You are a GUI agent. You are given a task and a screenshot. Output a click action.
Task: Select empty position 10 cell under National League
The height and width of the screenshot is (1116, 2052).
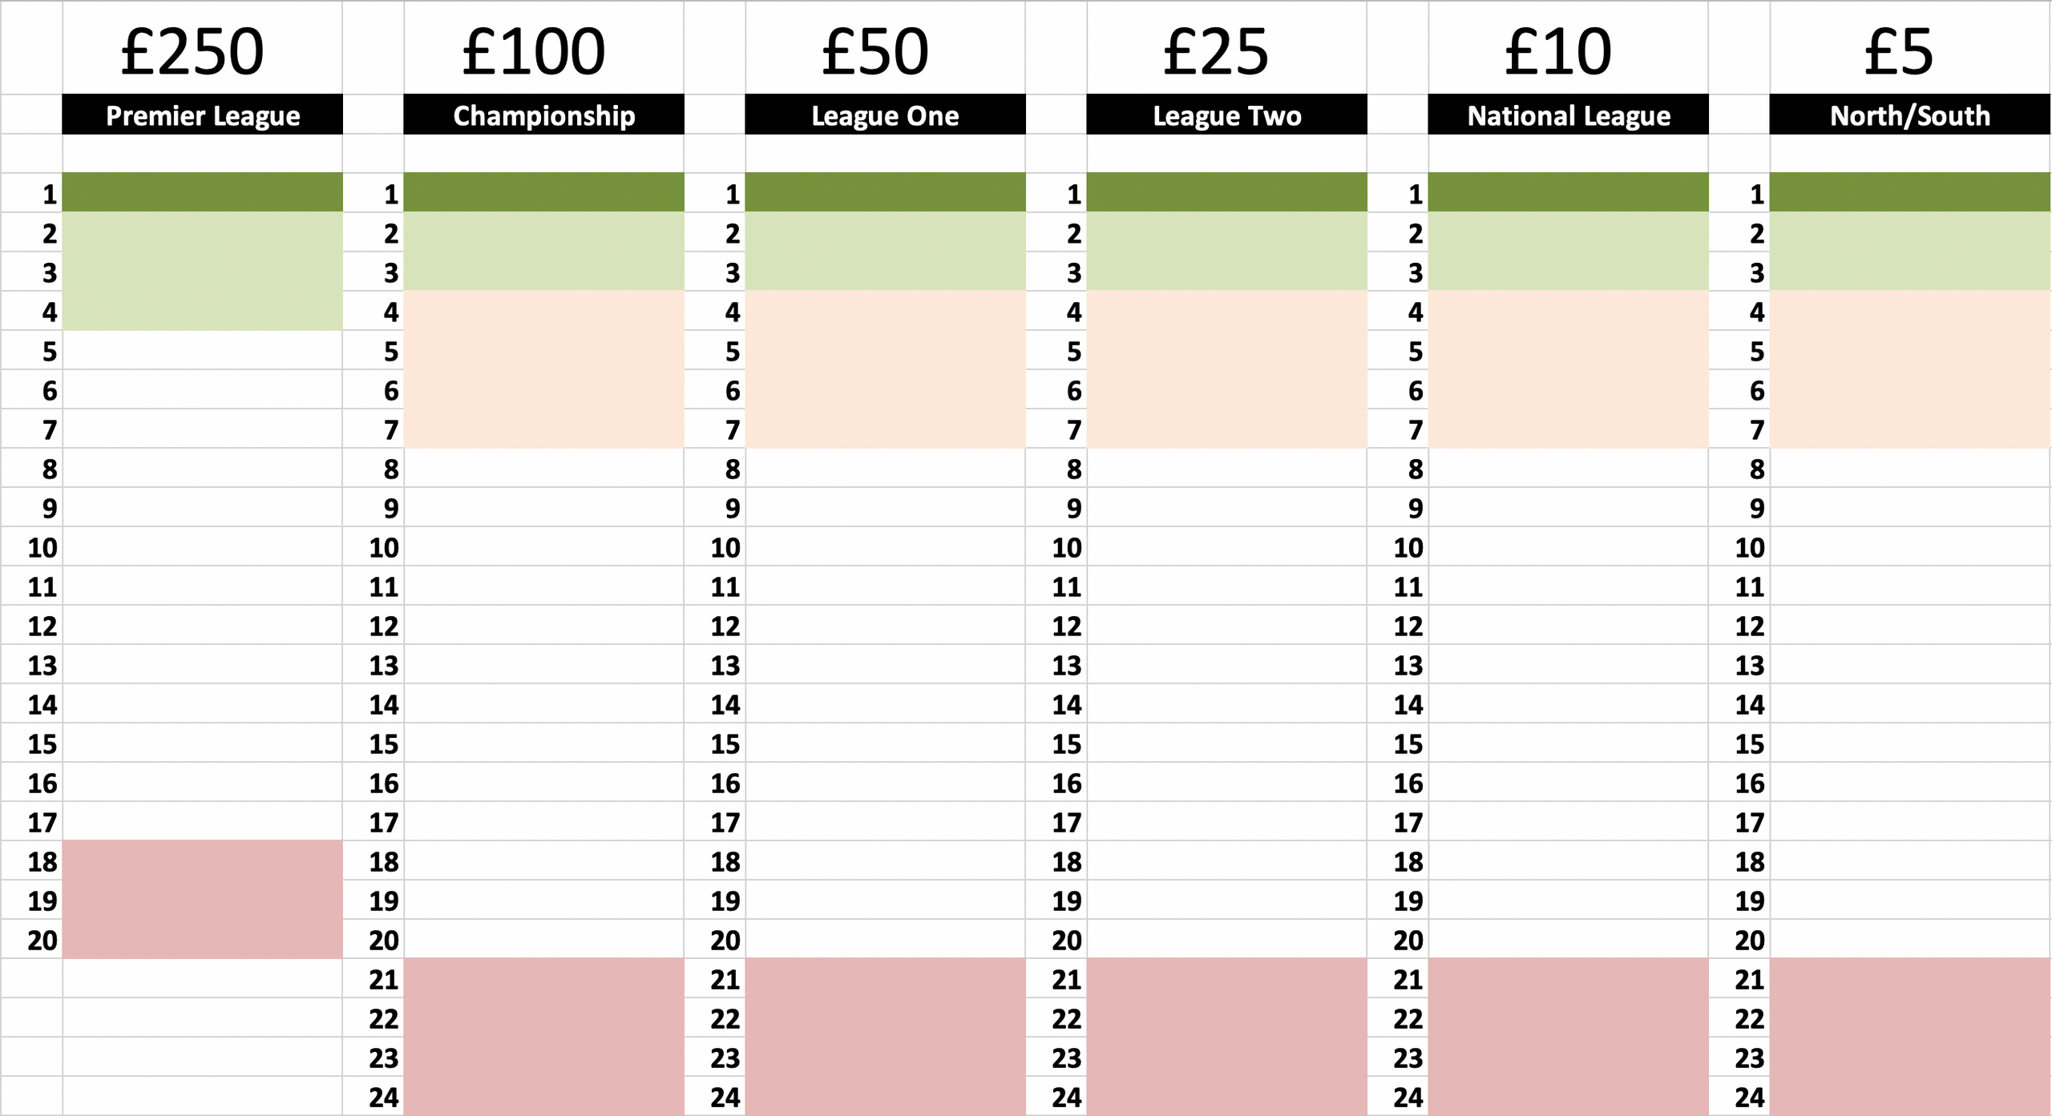point(1568,546)
